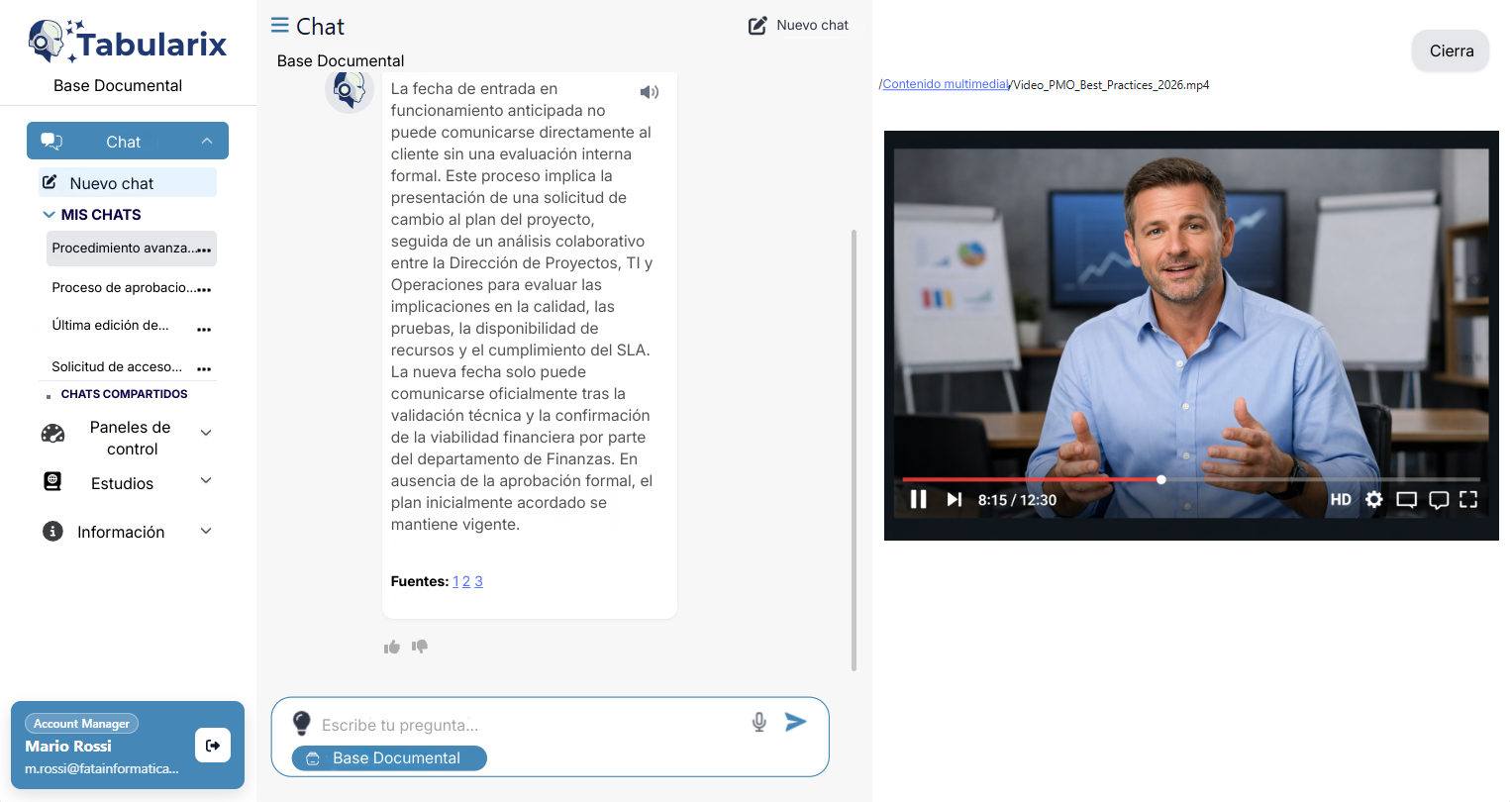This screenshot has width=1510, height=802.
Task: Click the speaker read-aloud icon in message
Action: (x=649, y=92)
